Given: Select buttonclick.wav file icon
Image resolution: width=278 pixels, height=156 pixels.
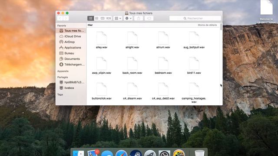Looking at the screenshot, I should 102,89.
